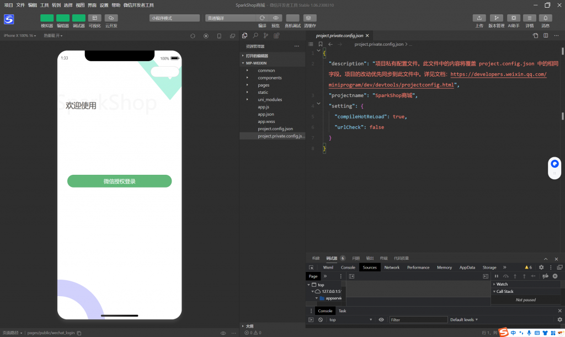Open the Tools (工具) menu

pos(45,5)
